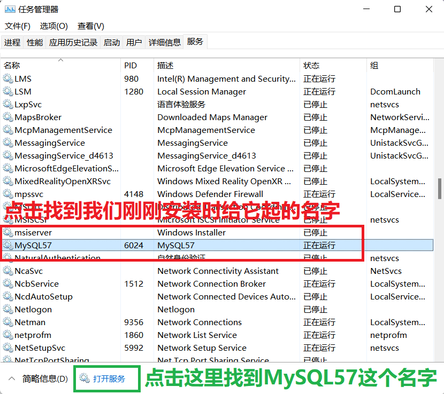Click Windows Installer description cell
The height and width of the screenshot is (394, 444).
[192, 232]
